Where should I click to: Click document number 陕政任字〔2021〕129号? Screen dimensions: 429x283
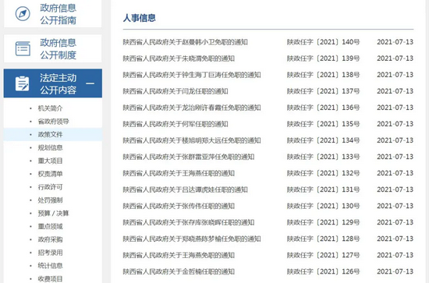coord(323,222)
